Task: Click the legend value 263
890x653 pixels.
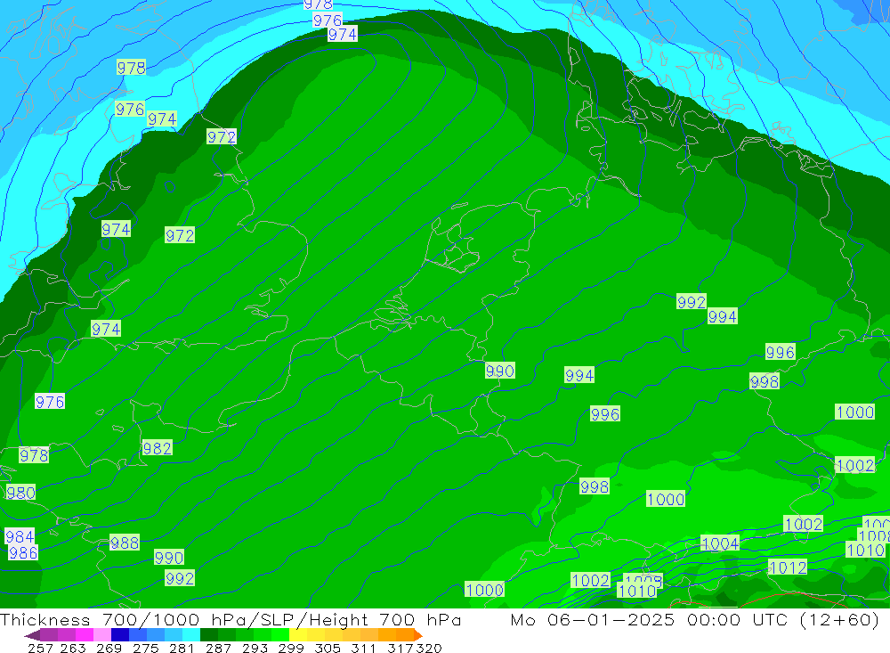Action: 73,648
